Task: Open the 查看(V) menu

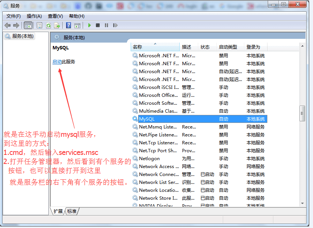Action: pyautogui.click(x=55, y=16)
